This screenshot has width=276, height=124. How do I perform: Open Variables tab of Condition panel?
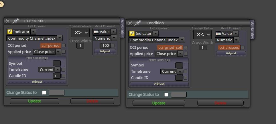point(252,30)
